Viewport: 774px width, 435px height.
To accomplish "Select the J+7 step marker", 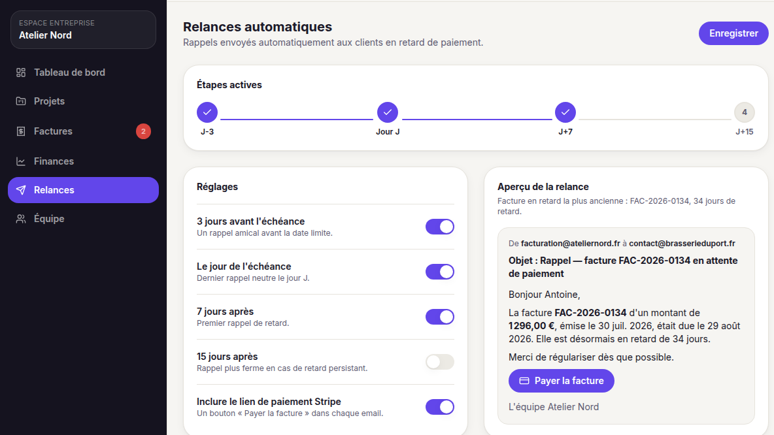I will (565, 112).
